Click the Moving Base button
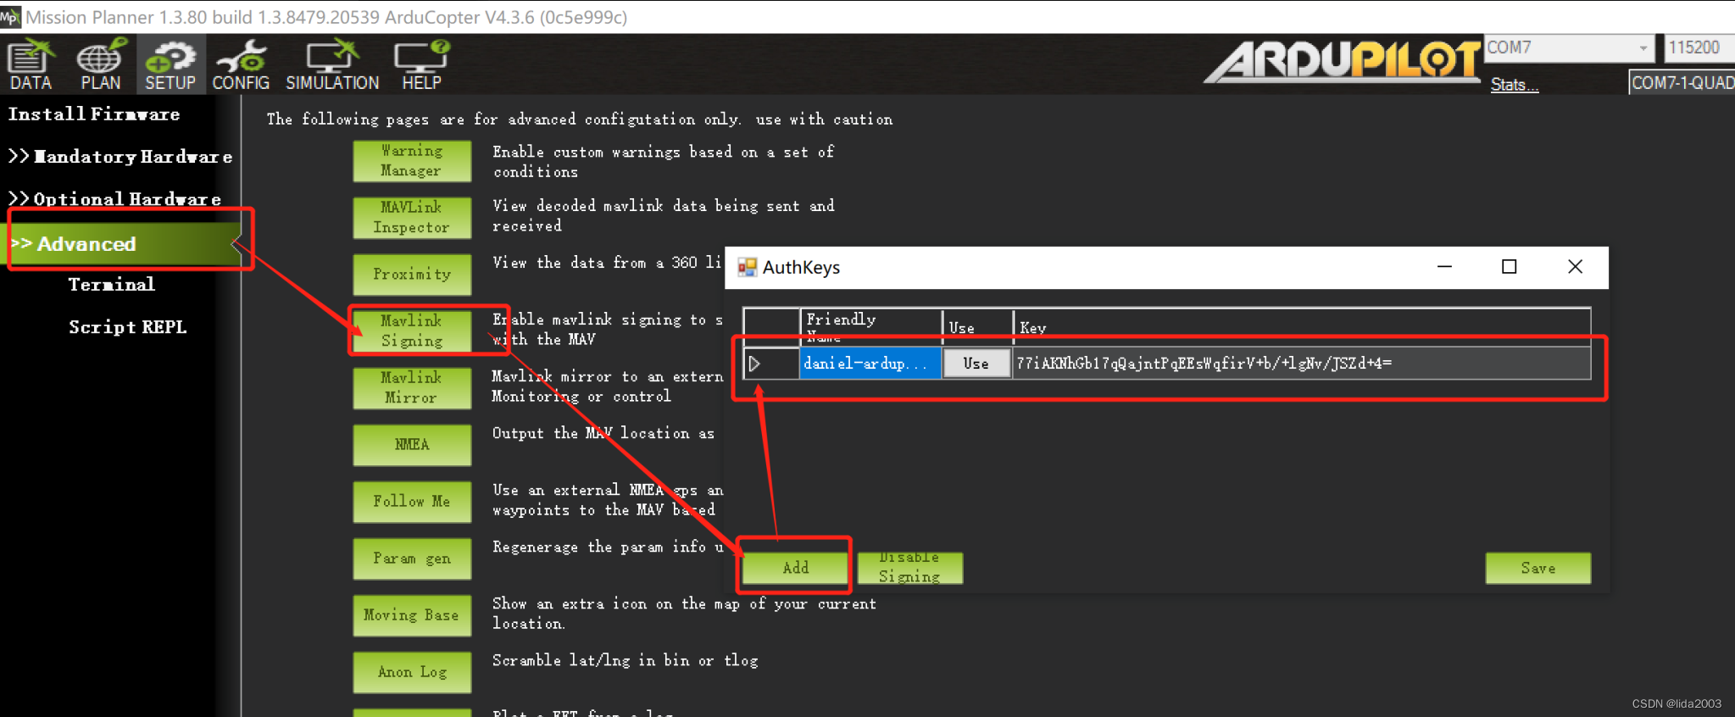Screen dimensions: 1735x717 412,615
